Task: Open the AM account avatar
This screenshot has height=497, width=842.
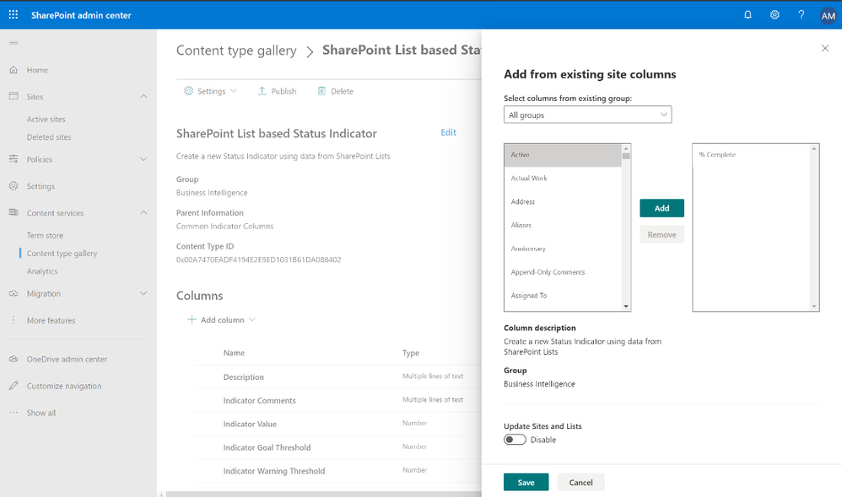Action: [x=828, y=16]
